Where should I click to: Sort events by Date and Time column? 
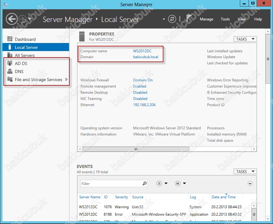(223, 197)
